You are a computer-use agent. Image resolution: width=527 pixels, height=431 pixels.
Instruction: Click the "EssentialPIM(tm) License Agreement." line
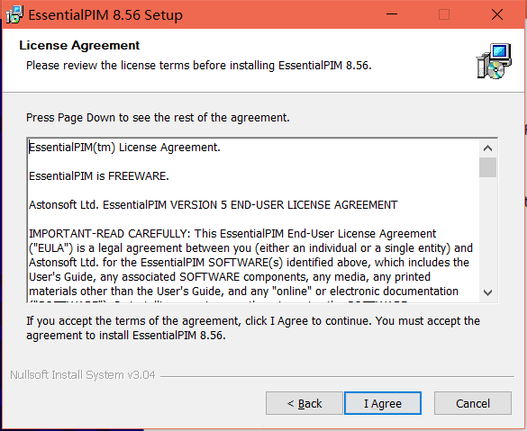[x=124, y=148]
